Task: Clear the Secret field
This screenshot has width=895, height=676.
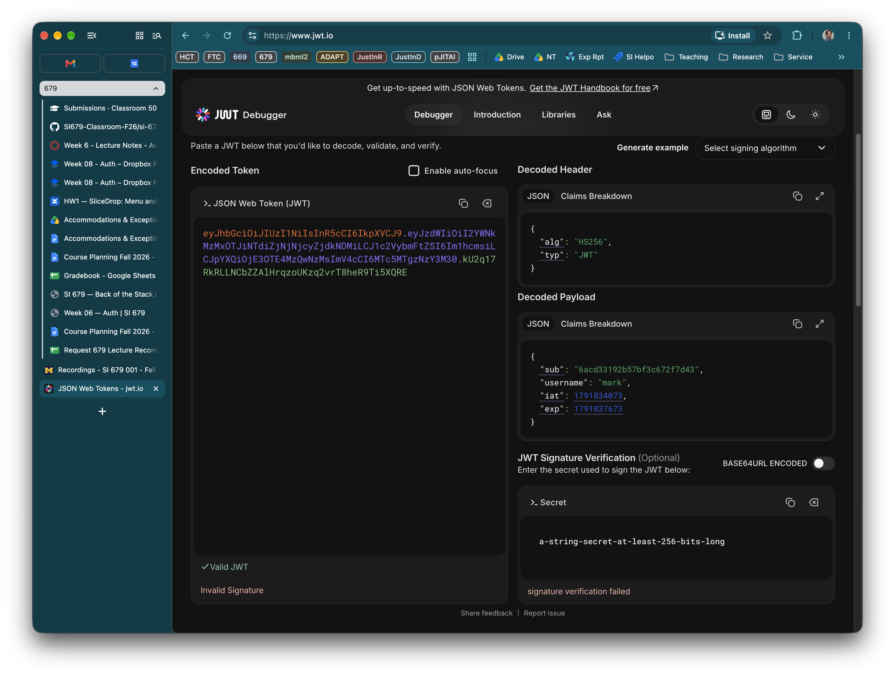Action: coord(813,502)
